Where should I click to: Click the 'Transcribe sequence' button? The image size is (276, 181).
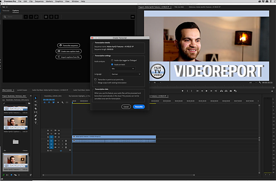(69, 45)
